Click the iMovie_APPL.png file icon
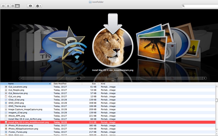218x136 pixels. [6, 116]
